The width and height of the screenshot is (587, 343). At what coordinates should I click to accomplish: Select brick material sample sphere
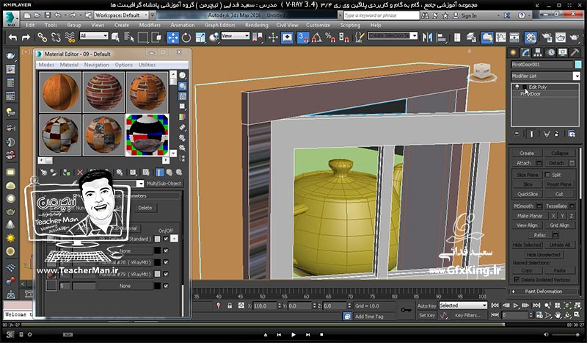pos(103,93)
